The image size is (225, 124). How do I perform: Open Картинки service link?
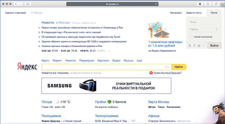pyautogui.click(x=103, y=61)
